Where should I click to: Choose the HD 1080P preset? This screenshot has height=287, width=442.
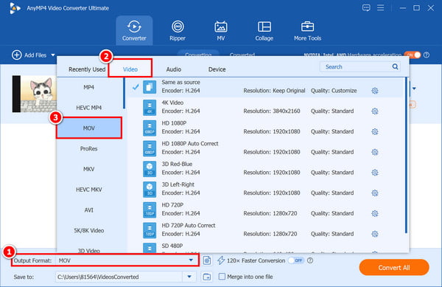(x=265, y=128)
